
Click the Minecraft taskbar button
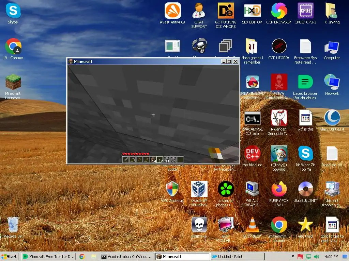[182, 257]
